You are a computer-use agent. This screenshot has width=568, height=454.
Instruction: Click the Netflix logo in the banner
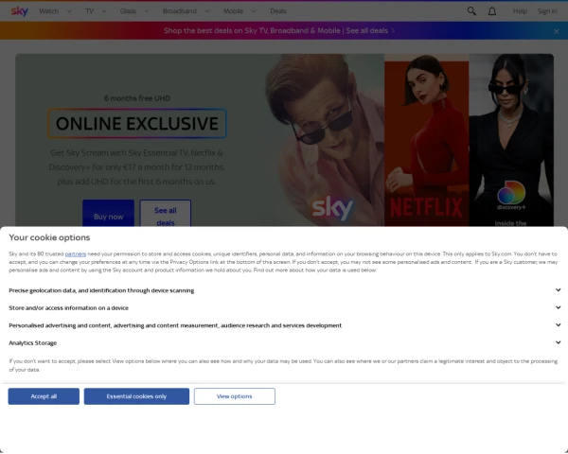426,205
